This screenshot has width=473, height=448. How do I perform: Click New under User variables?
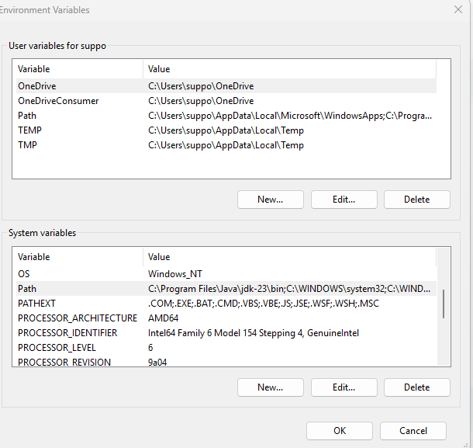pos(271,200)
